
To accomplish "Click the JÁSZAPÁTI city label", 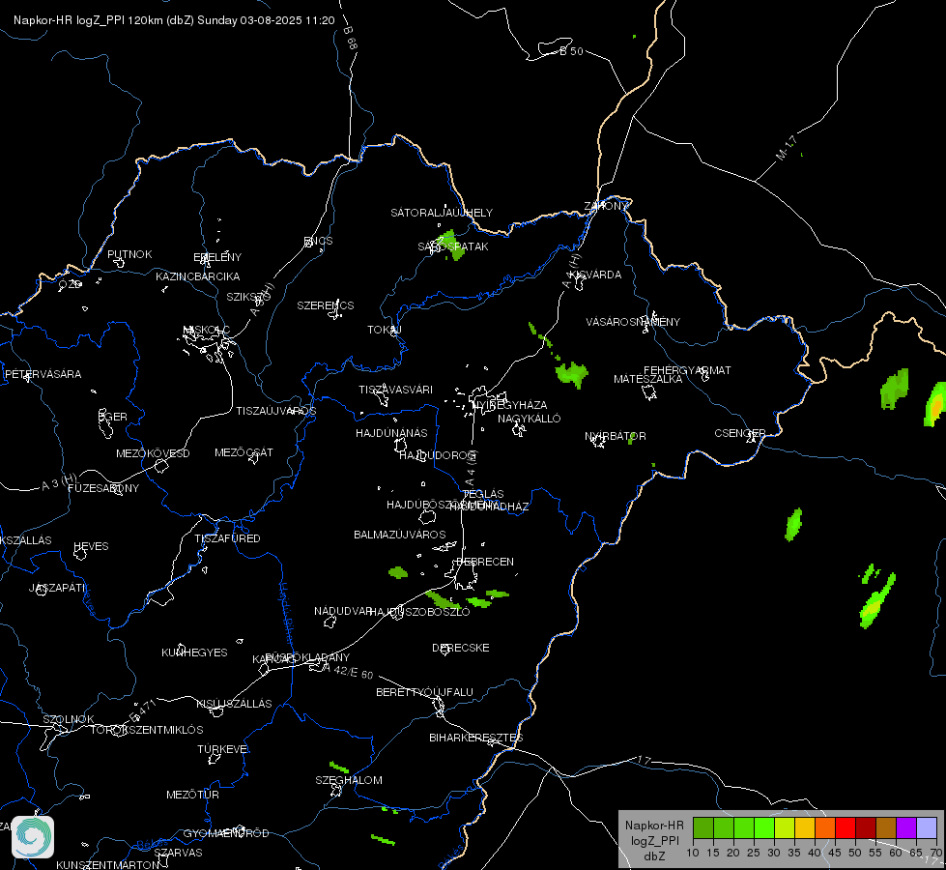I will 57,588.
